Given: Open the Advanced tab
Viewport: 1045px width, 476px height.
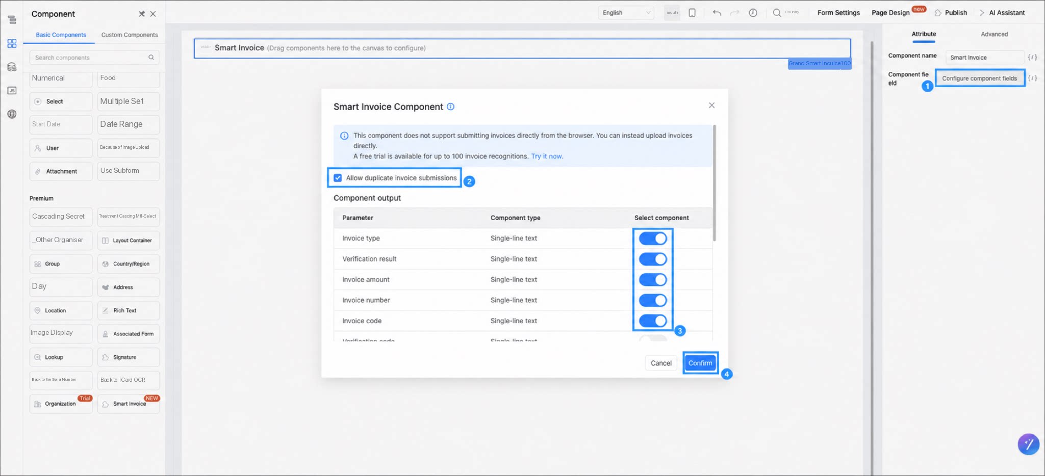Looking at the screenshot, I should coord(994,34).
